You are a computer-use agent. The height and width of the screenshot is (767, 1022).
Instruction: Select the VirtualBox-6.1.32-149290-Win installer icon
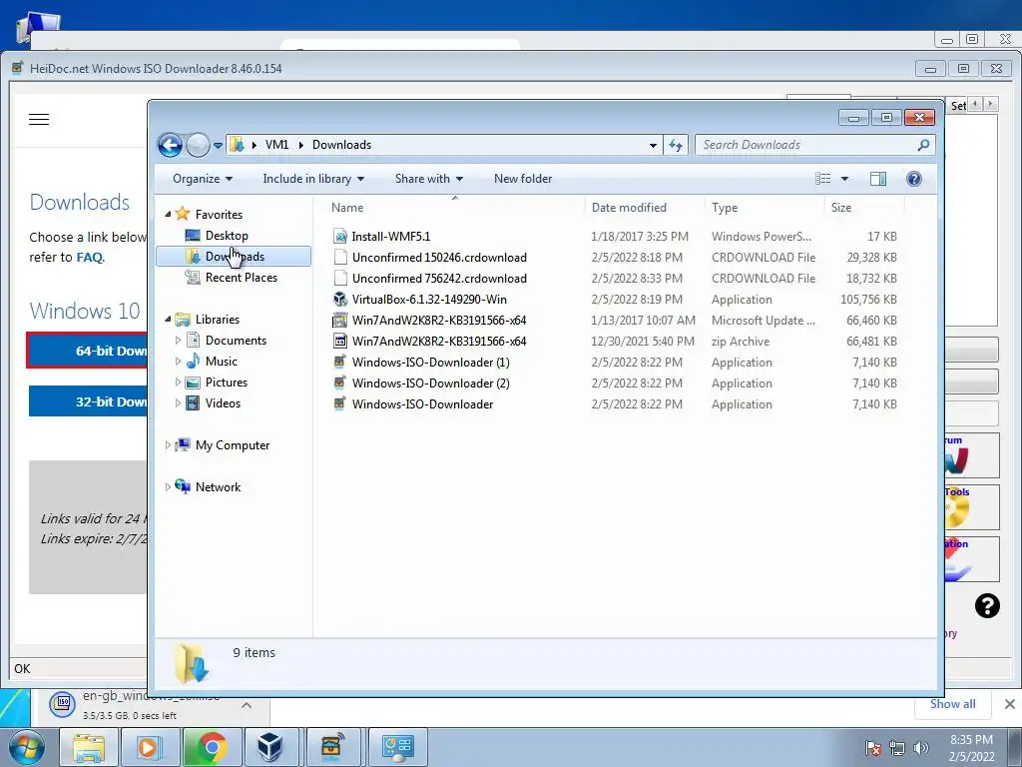[339, 300]
